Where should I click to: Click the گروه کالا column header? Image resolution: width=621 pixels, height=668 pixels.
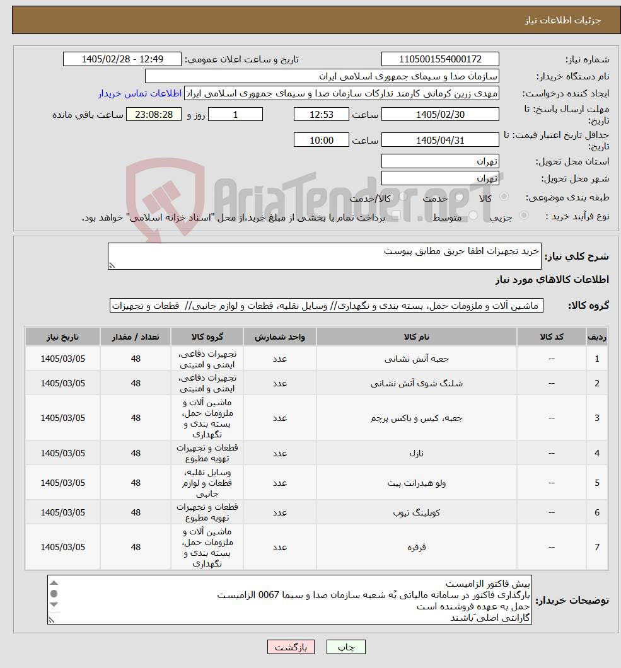click(x=207, y=337)
